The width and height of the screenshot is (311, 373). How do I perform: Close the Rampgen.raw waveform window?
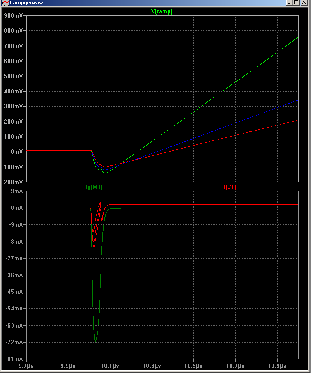tap(304, 3)
